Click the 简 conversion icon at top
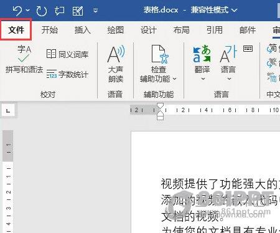 (272, 49)
